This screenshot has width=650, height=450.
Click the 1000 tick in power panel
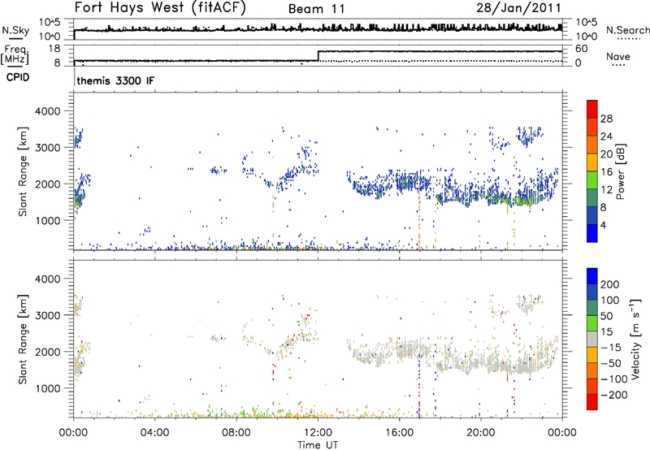coord(47,220)
